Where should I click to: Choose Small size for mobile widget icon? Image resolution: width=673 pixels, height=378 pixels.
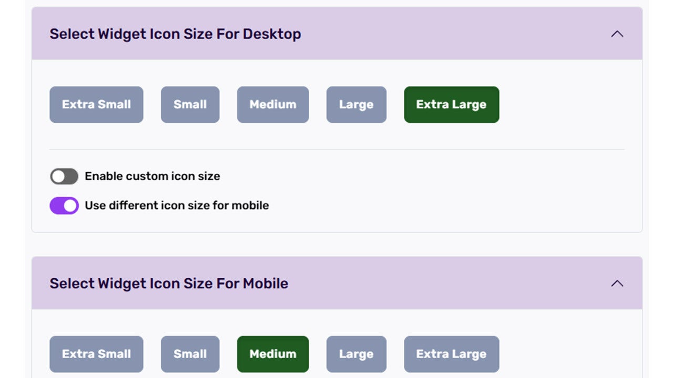click(x=190, y=354)
